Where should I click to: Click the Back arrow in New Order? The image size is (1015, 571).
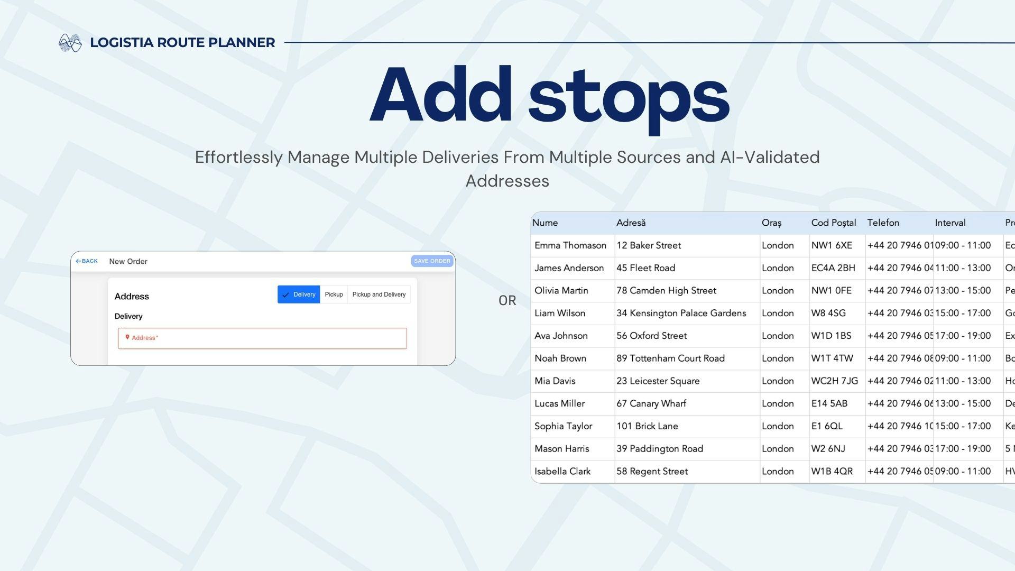pos(87,261)
